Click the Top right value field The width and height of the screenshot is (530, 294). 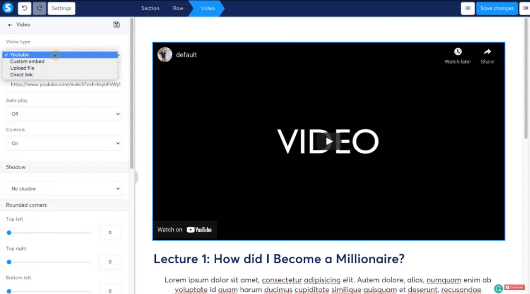click(x=110, y=262)
